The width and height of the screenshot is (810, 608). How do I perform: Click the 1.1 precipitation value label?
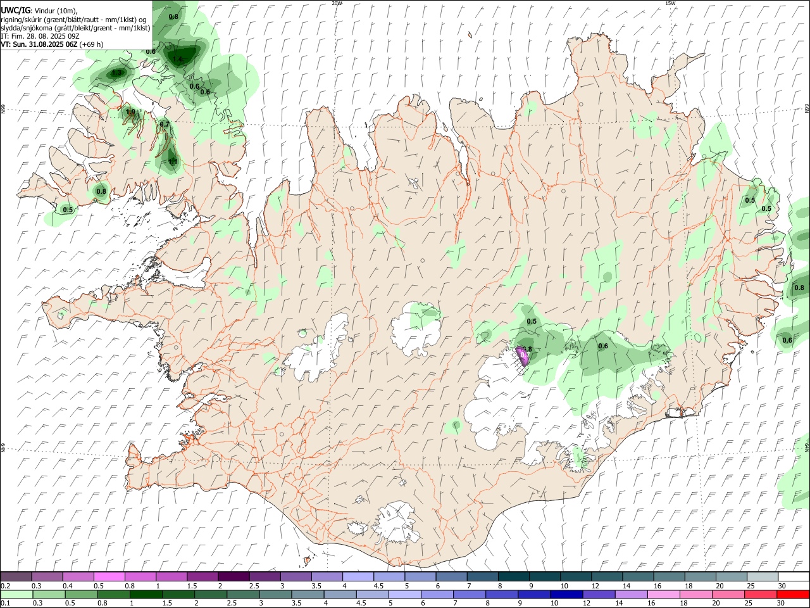click(x=173, y=161)
